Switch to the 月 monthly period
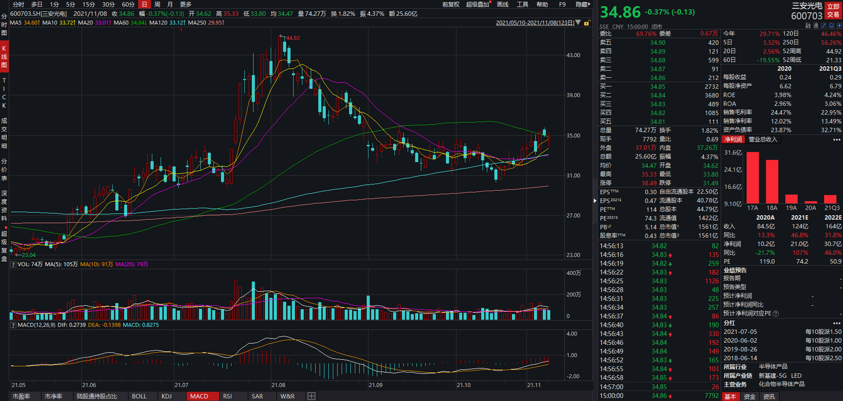 coord(170,4)
